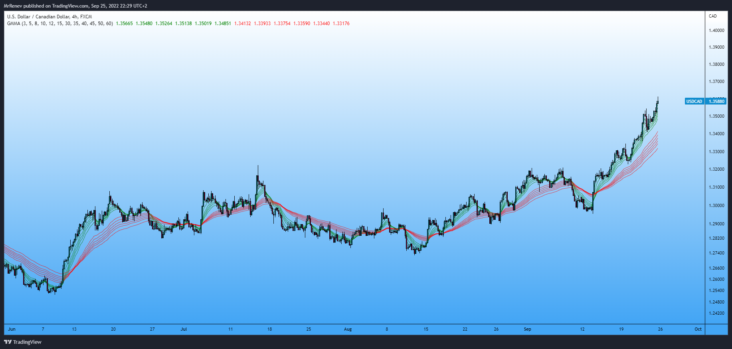Click the USDCAD symbol label on price axis
Screen dimensions: 732x349
tap(694, 101)
